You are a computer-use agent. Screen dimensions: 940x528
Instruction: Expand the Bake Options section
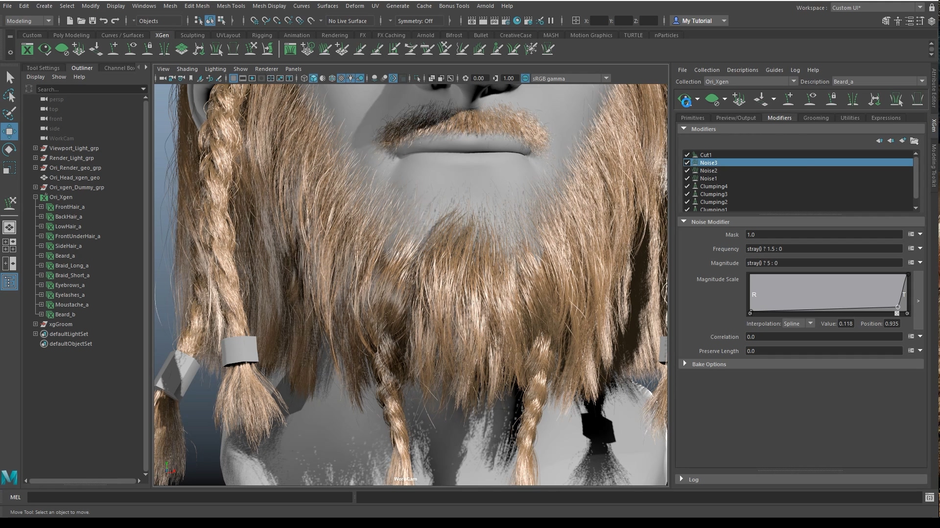[x=684, y=364]
